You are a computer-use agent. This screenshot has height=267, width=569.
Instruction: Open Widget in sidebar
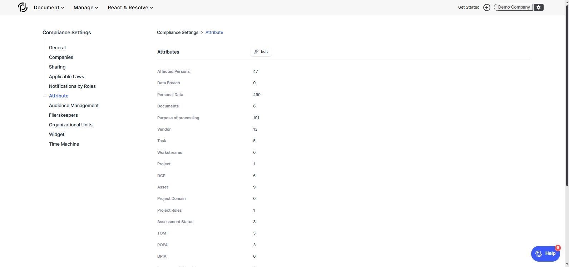click(x=56, y=135)
